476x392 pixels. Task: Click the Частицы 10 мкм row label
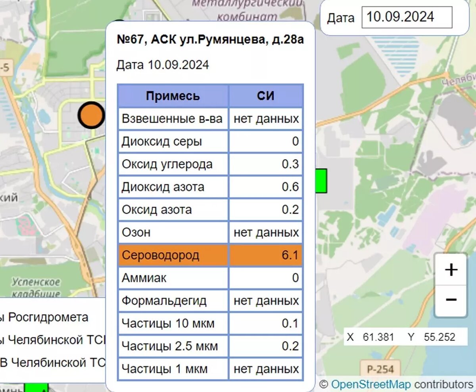click(x=168, y=323)
